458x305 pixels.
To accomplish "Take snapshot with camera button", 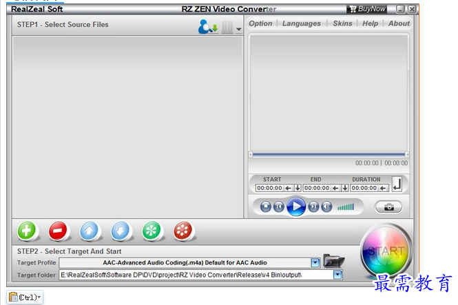I will [x=388, y=207].
